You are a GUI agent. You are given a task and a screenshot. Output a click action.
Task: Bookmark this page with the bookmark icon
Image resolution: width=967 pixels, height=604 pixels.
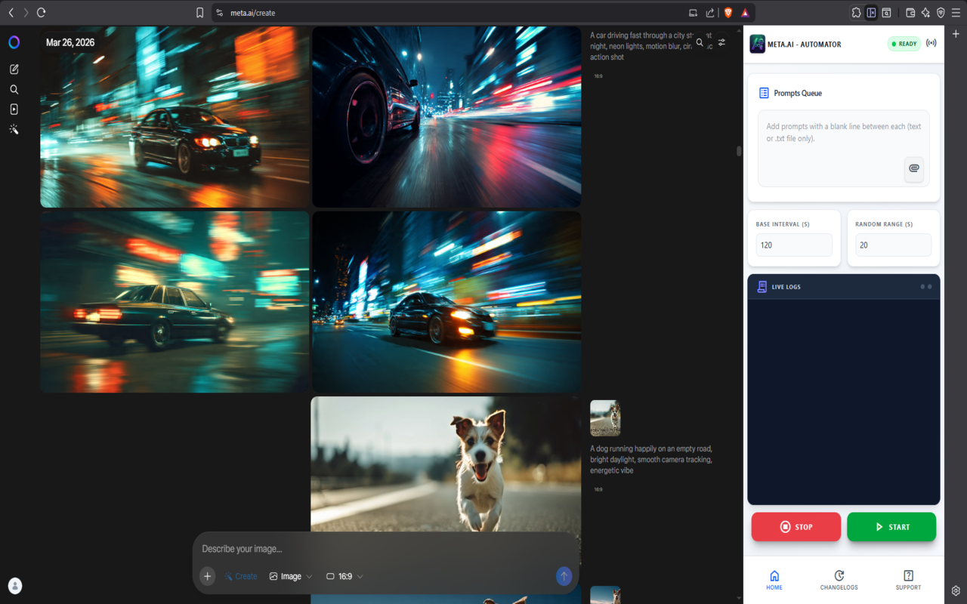pos(199,13)
